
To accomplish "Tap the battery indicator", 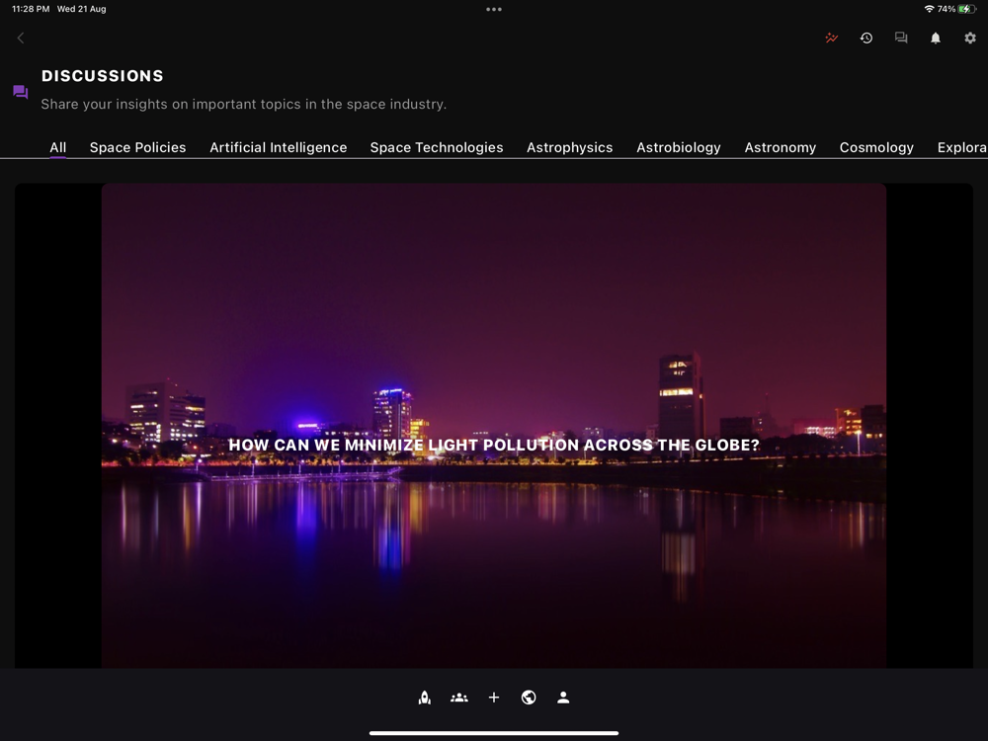I will coord(966,9).
